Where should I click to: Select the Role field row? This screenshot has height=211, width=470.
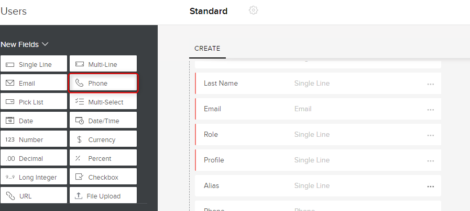pyautogui.click(x=318, y=135)
